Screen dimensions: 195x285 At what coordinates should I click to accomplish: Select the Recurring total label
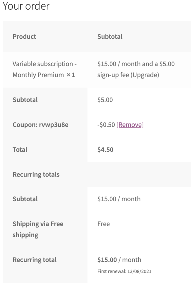34,260
